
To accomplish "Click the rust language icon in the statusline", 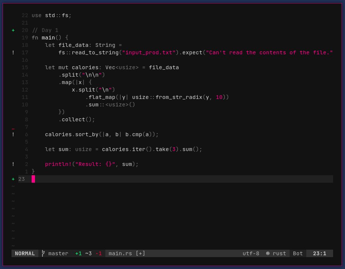I will coord(268,253).
